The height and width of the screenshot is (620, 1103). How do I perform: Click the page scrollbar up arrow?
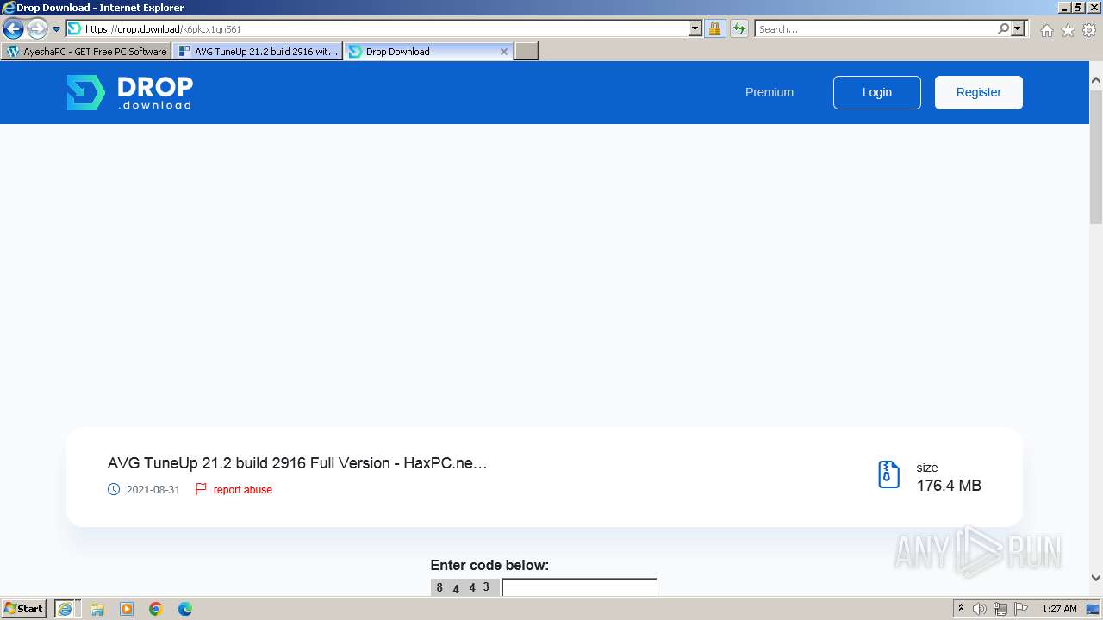click(1096, 80)
